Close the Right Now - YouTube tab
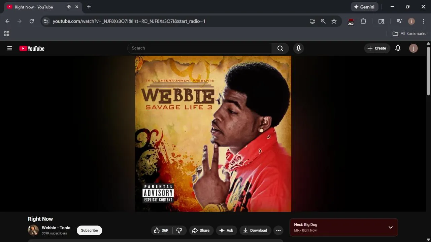Screen dimensions: 431x242 click(77, 7)
